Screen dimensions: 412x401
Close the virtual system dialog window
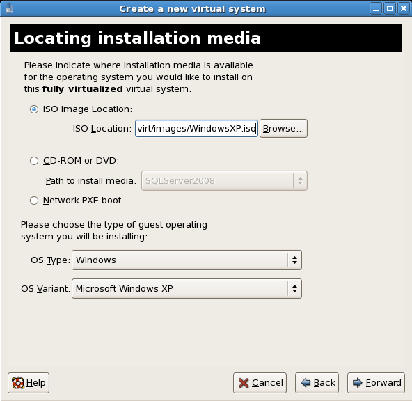pos(404,9)
